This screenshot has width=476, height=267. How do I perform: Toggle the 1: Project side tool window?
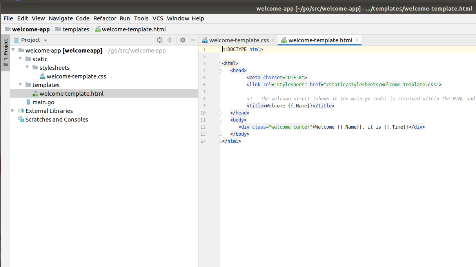pos(5,53)
